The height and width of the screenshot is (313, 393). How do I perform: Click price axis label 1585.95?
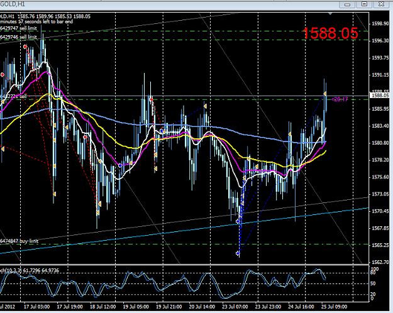click(x=380, y=109)
